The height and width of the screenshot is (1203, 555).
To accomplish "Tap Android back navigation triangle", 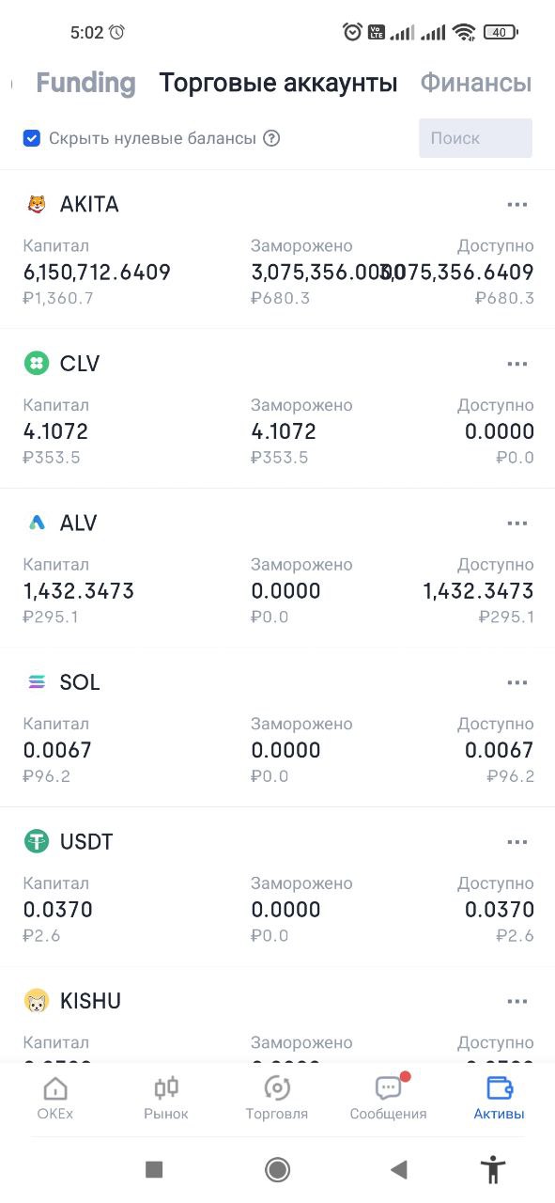I will point(398,1169).
